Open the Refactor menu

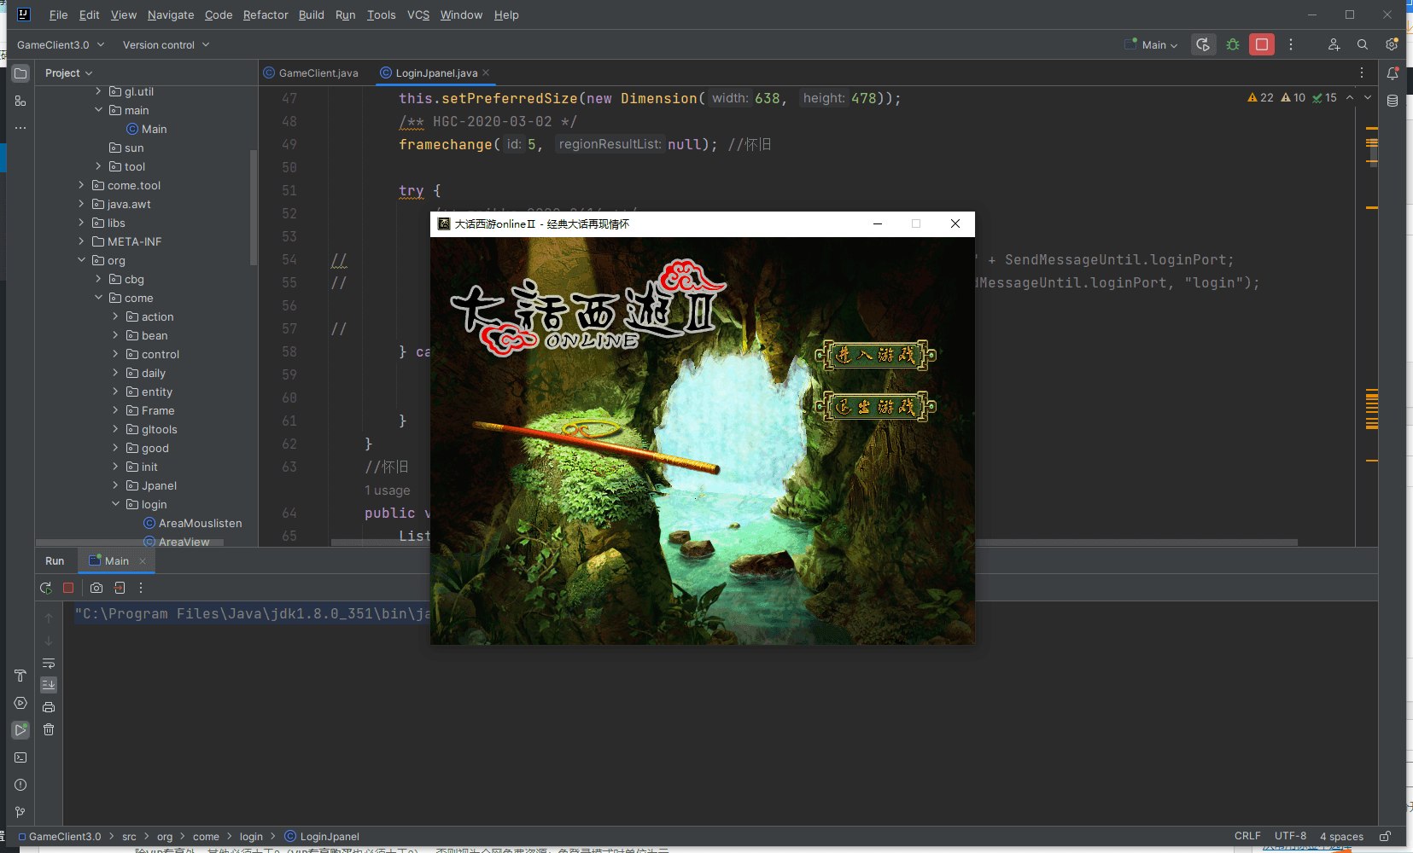tap(266, 15)
